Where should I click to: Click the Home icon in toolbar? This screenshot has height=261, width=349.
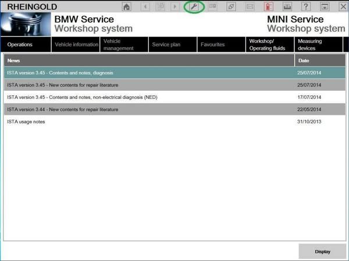127,6
